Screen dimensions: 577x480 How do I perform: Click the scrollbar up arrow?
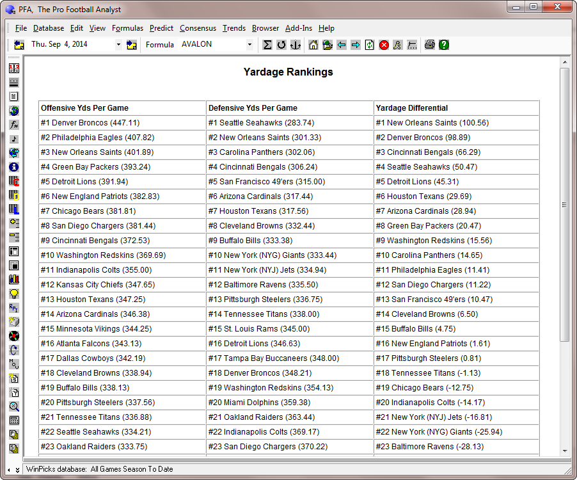pos(564,62)
